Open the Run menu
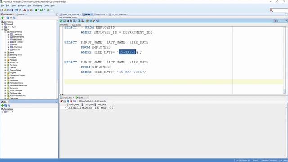This screenshot has width=288, height=162. (29, 6)
